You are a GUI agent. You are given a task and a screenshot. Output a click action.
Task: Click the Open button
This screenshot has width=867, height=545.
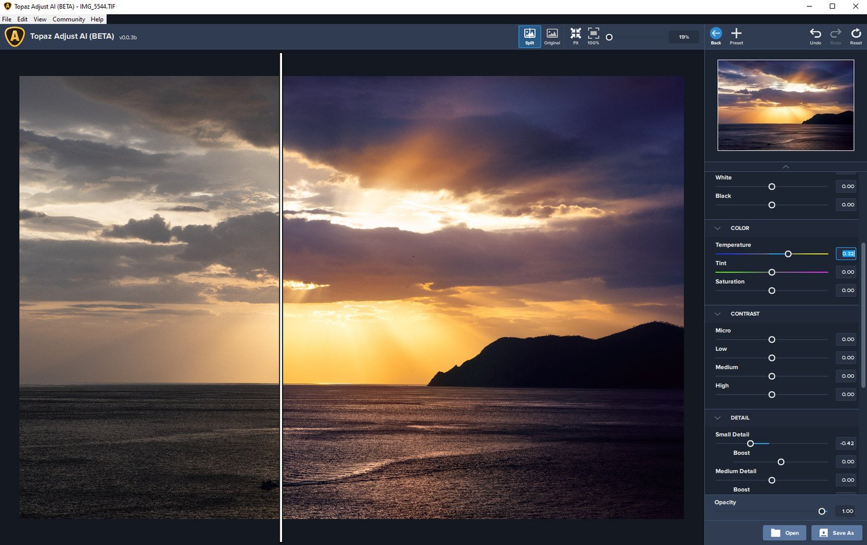click(784, 533)
